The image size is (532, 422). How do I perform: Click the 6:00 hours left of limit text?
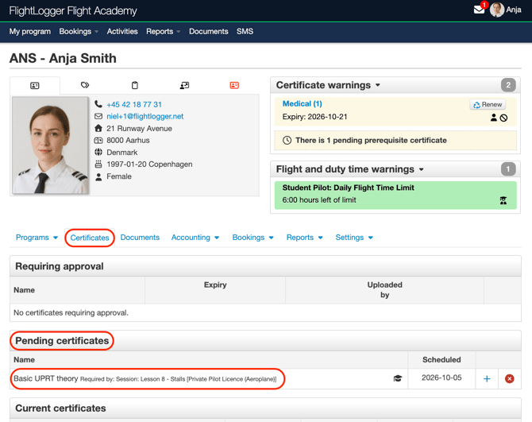(319, 200)
